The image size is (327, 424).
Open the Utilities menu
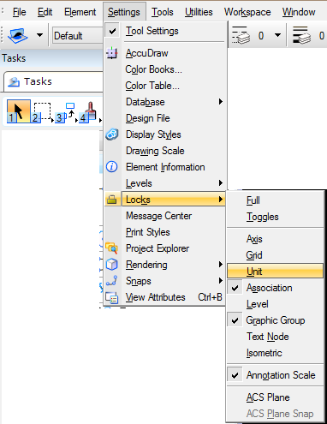[199, 12]
